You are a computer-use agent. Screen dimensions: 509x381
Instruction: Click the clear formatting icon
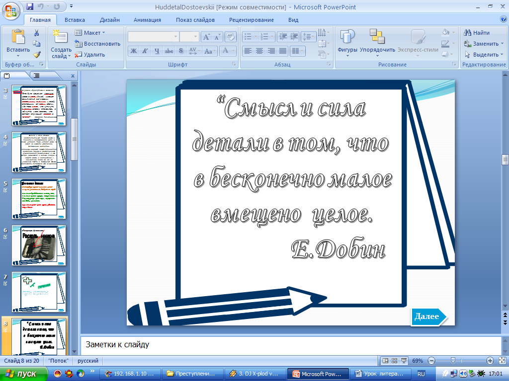[x=230, y=37]
